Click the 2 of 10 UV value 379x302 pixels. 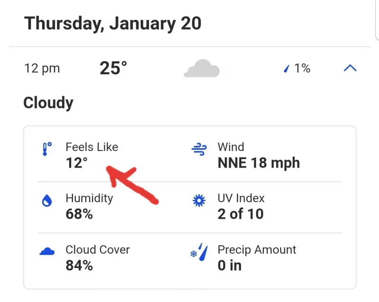[240, 214]
